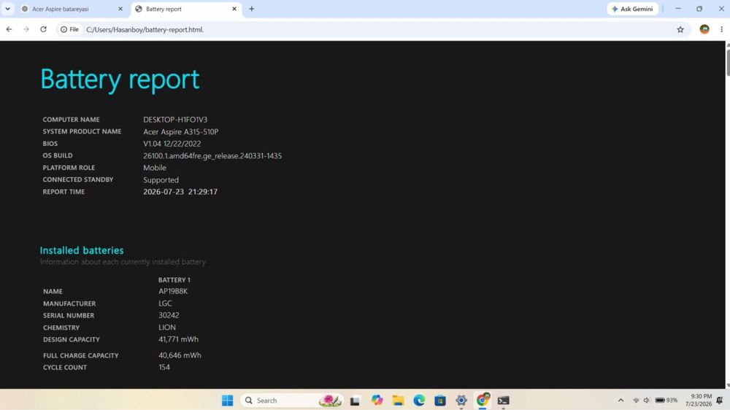
Task: Open the Chrome three-dot menu
Action: (x=721, y=29)
